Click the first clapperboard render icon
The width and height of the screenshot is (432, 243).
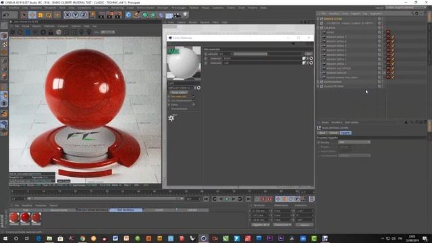click(101, 15)
